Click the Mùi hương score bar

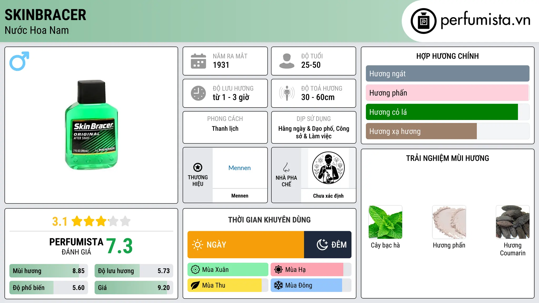click(x=49, y=271)
